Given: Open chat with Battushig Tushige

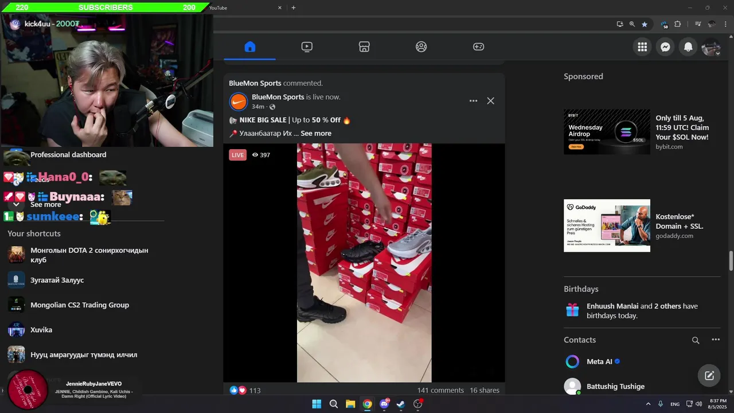Looking at the screenshot, I should pos(615,387).
